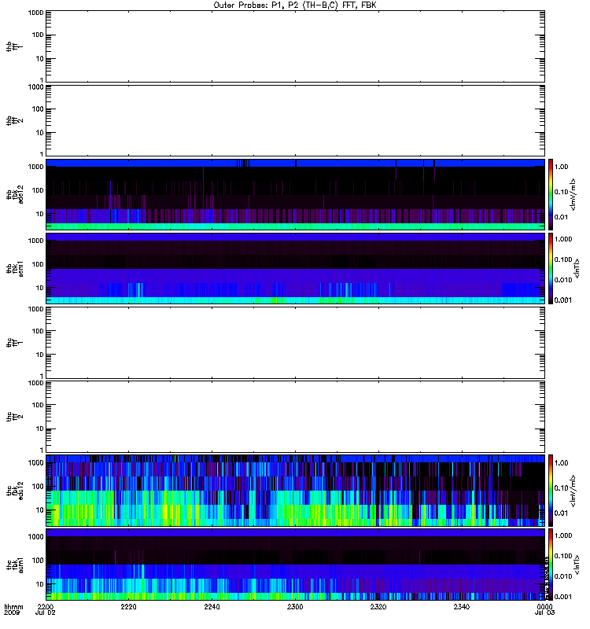Select the 'thc fff 2' panel axis label
The height and width of the screenshot is (629, 590).
(14, 417)
